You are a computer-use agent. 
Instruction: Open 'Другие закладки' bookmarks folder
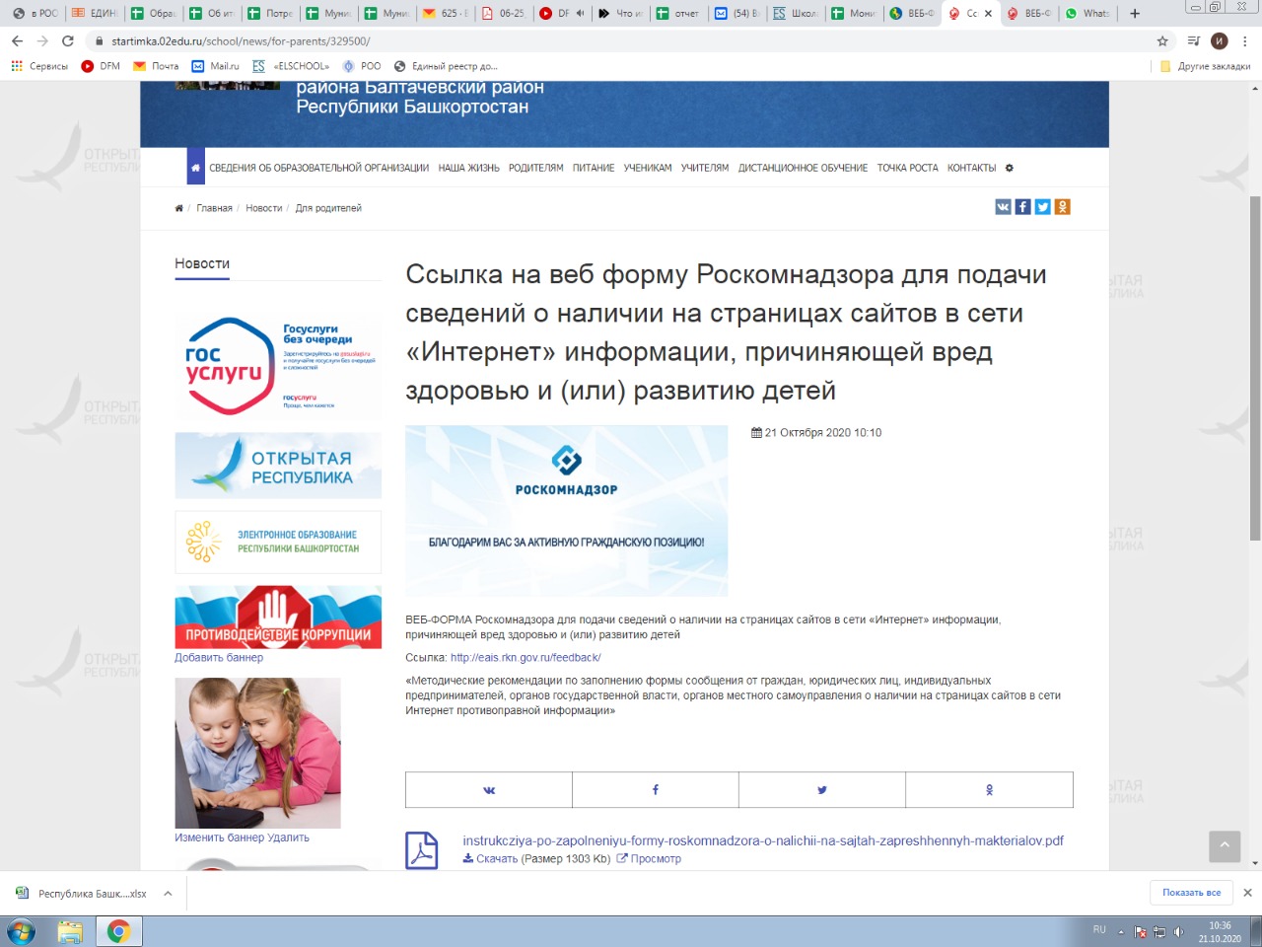pos(1205,66)
